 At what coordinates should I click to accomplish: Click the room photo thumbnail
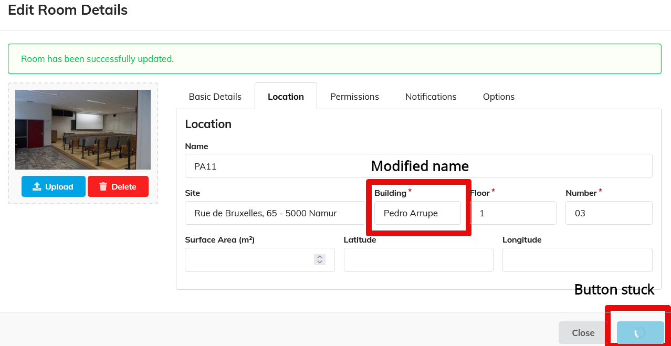[x=83, y=130]
